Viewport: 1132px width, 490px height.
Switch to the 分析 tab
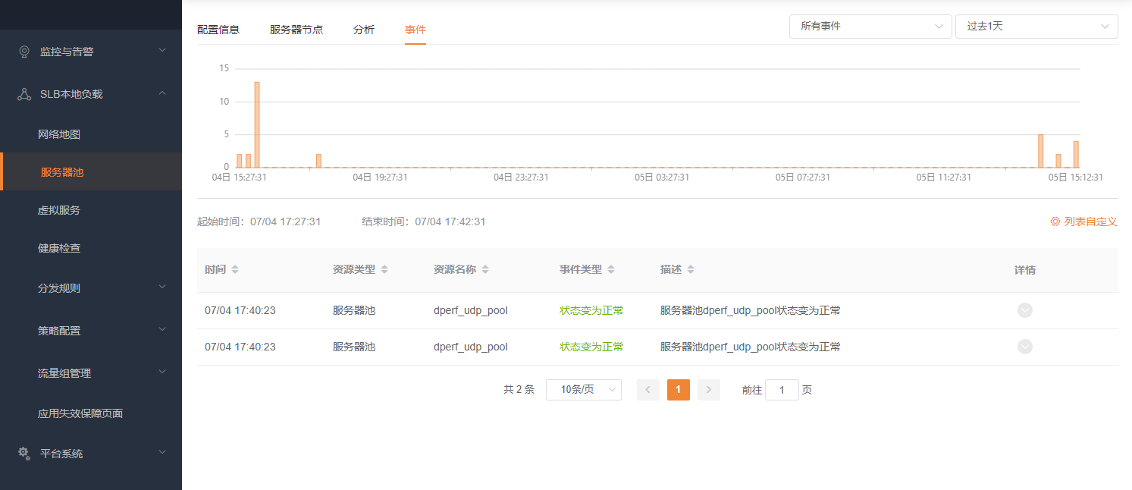[x=364, y=30]
